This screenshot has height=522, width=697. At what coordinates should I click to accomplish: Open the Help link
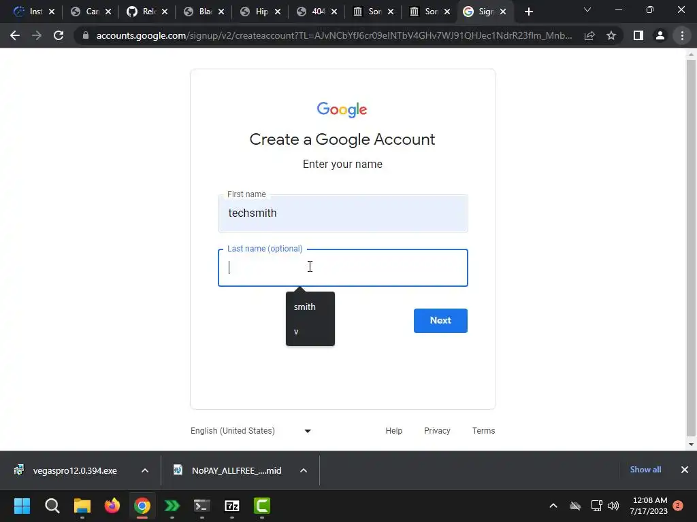coord(394,430)
